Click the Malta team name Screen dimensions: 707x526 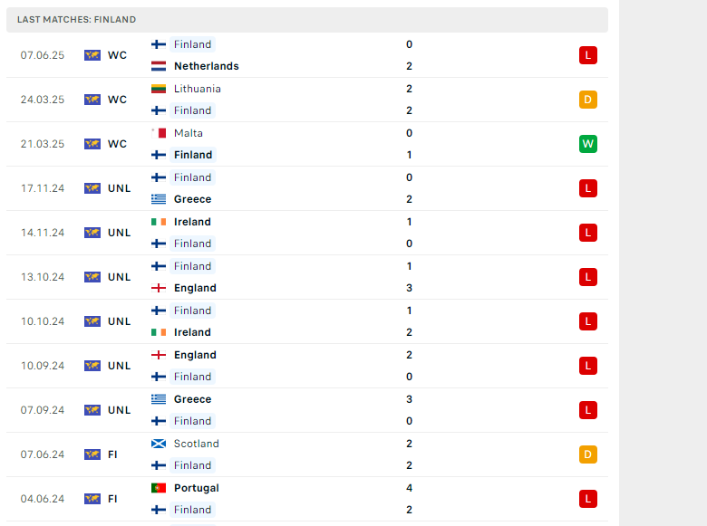(x=189, y=133)
